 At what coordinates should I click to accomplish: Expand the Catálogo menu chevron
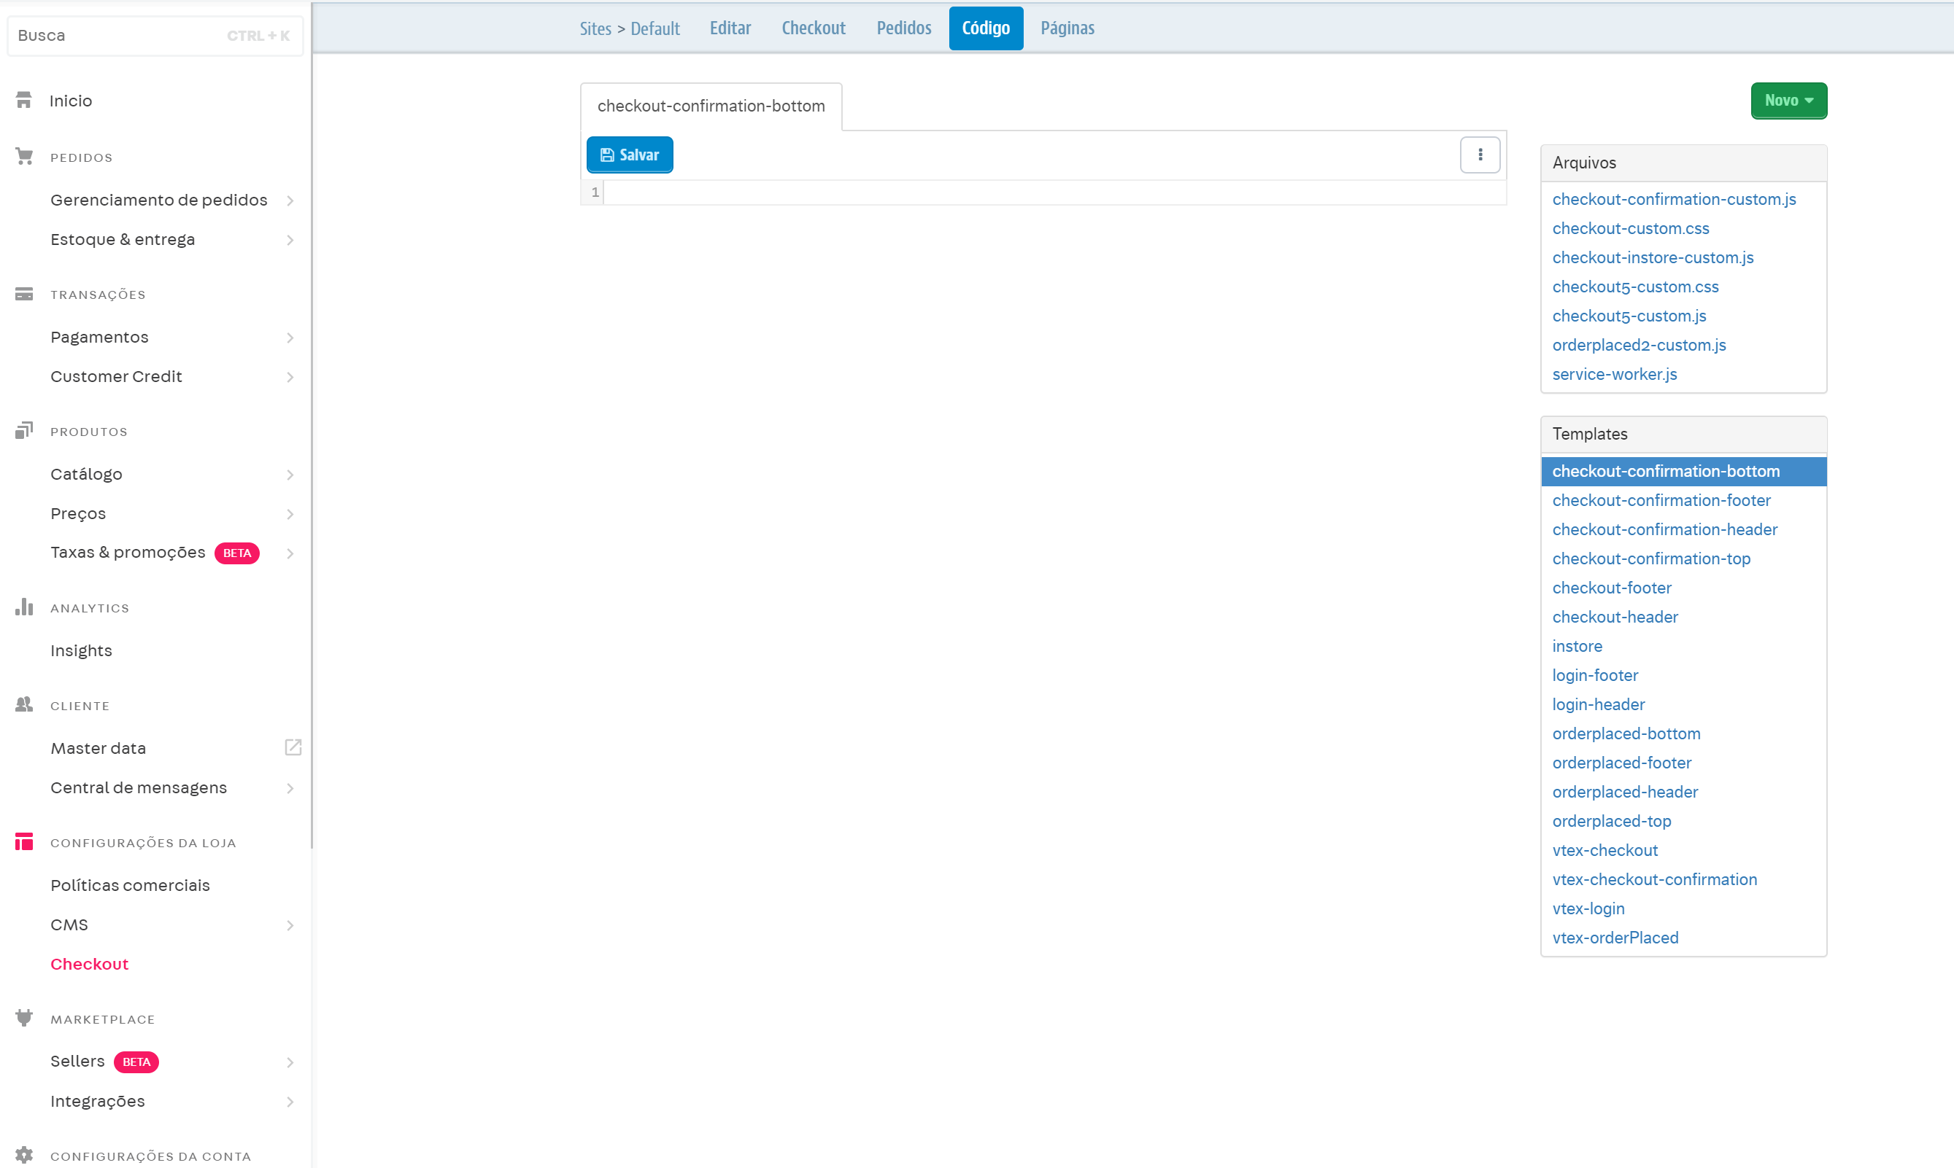coord(290,475)
